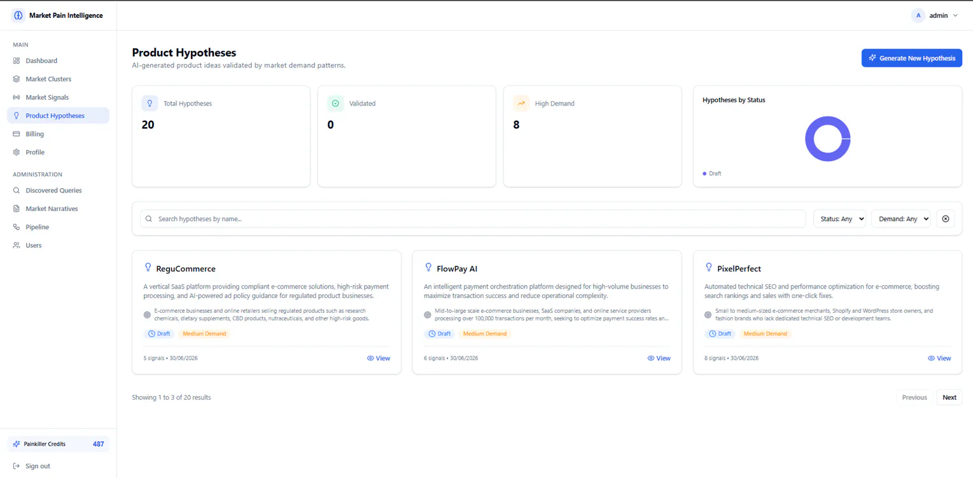Click the PixelPerfect card title
Viewport: 973px width, 478px height.
tap(739, 269)
